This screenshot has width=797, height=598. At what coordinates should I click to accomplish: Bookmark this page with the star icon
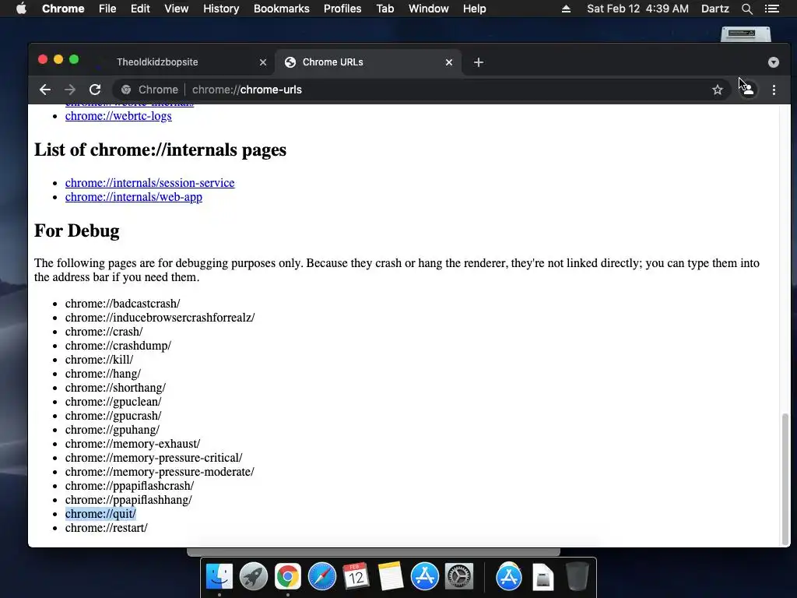coord(717,90)
